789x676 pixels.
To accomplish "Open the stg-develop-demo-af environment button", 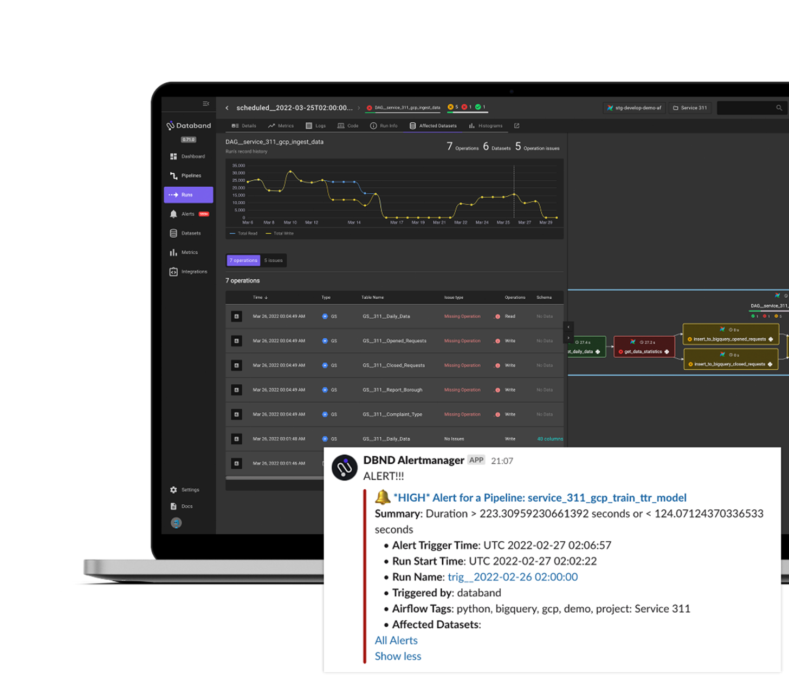I will pos(635,108).
